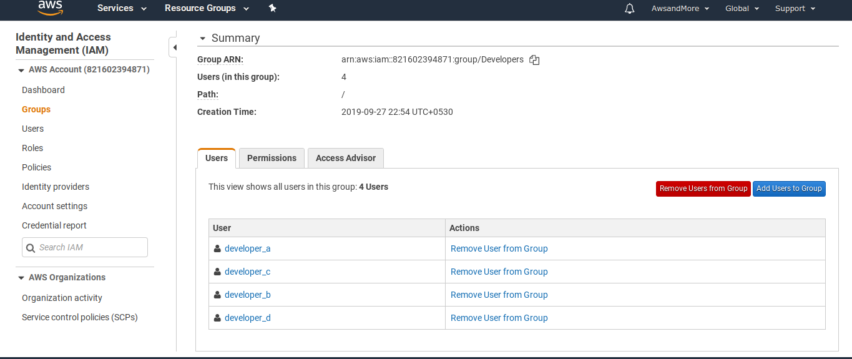Collapse the AWS Account section in the sidebar
Image resolution: width=852 pixels, height=359 pixels.
(21, 71)
